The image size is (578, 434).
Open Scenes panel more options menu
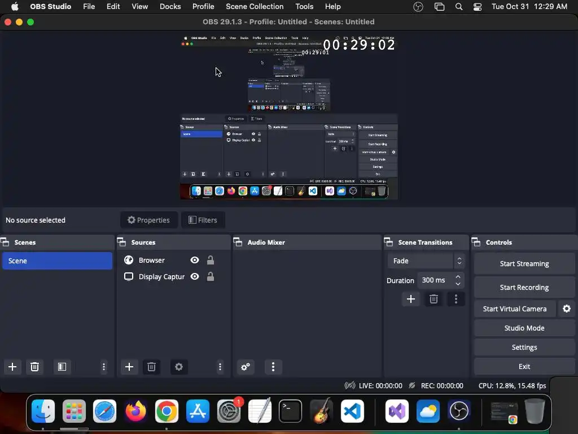pyautogui.click(x=104, y=367)
